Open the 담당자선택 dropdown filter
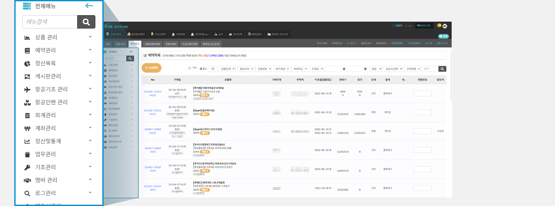The height and width of the screenshot is (206, 555). coord(392,68)
